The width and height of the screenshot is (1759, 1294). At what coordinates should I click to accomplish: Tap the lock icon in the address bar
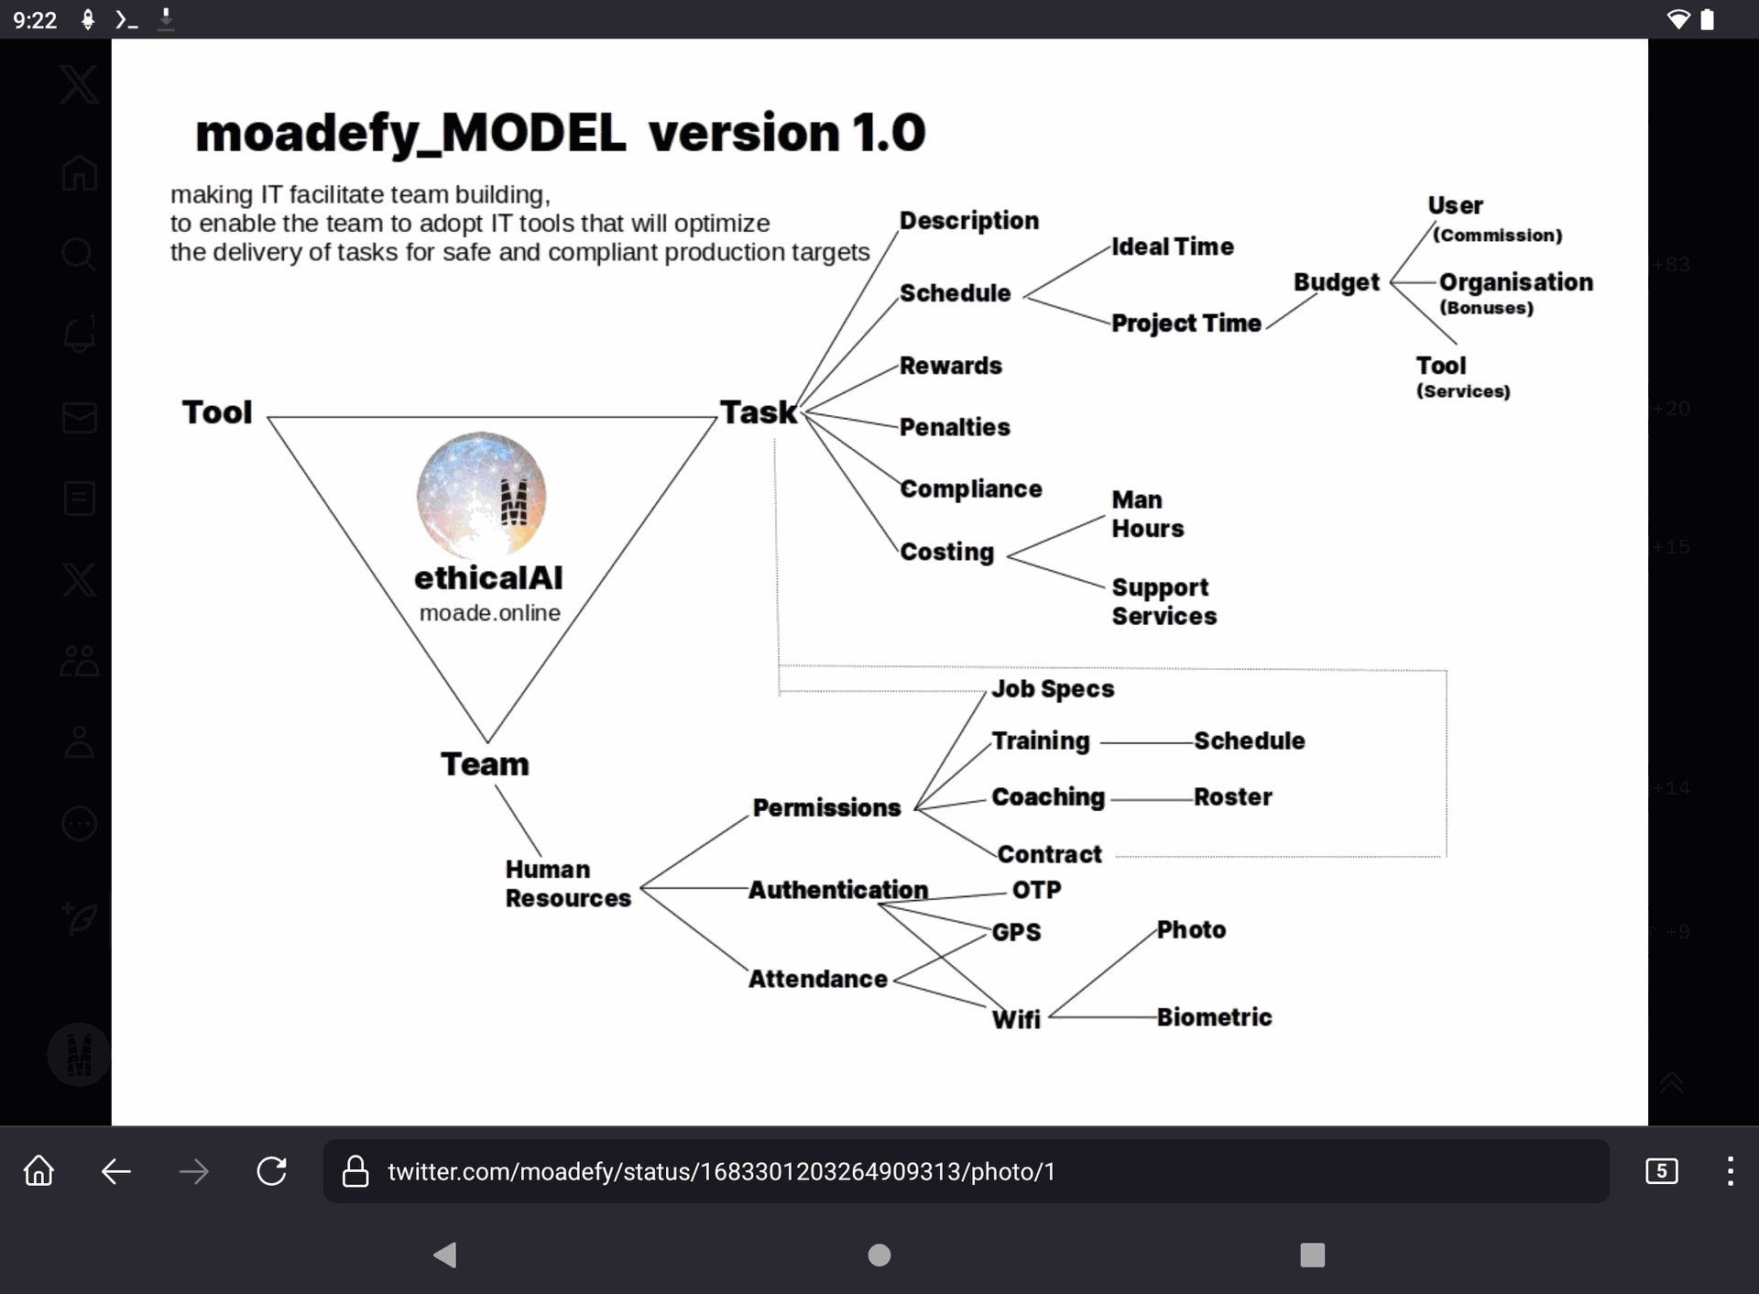(x=355, y=1171)
